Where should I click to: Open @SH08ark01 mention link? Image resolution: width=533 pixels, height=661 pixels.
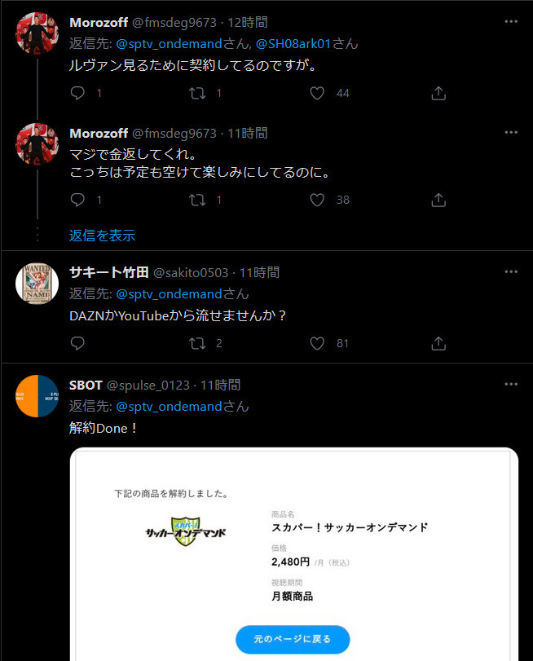(293, 43)
